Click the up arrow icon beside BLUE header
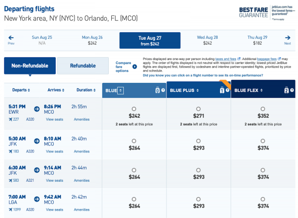Screen dimensions: 298x218 coord(121,90)
